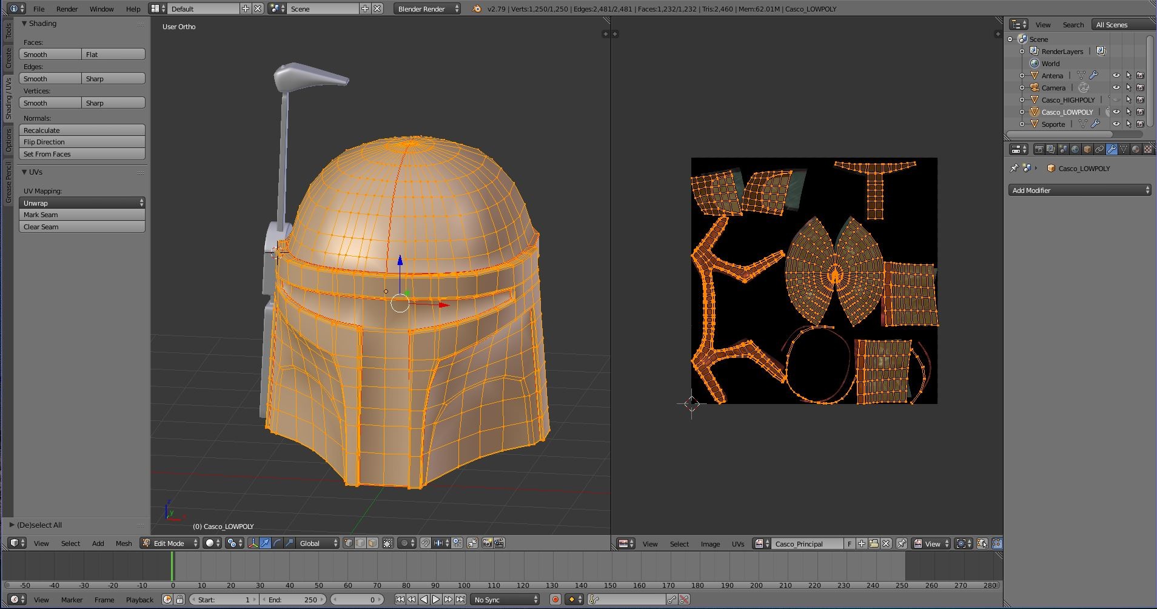Click the OpenGL render image camera icon
The width and height of the screenshot is (1157, 609).
point(487,543)
